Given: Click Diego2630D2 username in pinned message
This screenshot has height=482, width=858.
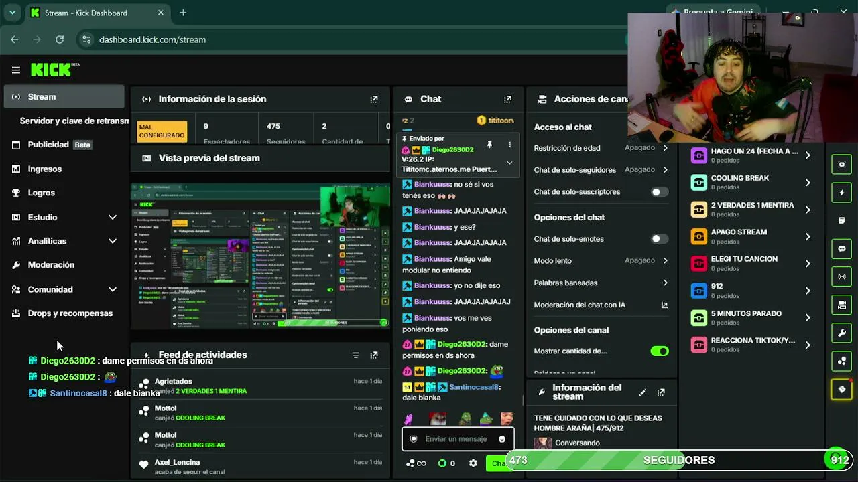Looking at the screenshot, I should [452, 150].
